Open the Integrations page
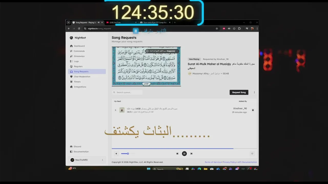328x184 pixels. [x=87, y=87]
